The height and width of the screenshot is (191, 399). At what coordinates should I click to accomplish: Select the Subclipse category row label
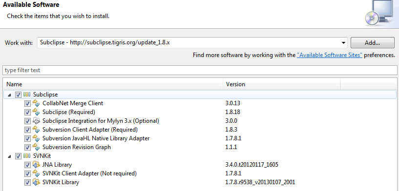click(x=45, y=95)
